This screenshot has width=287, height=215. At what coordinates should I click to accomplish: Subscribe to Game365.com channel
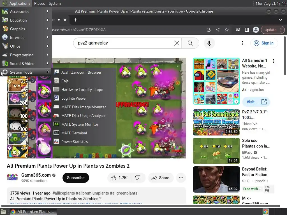[x=76, y=178]
